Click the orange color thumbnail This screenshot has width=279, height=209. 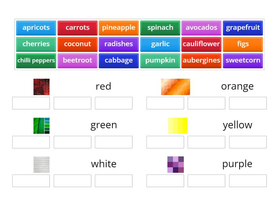click(x=175, y=87)
